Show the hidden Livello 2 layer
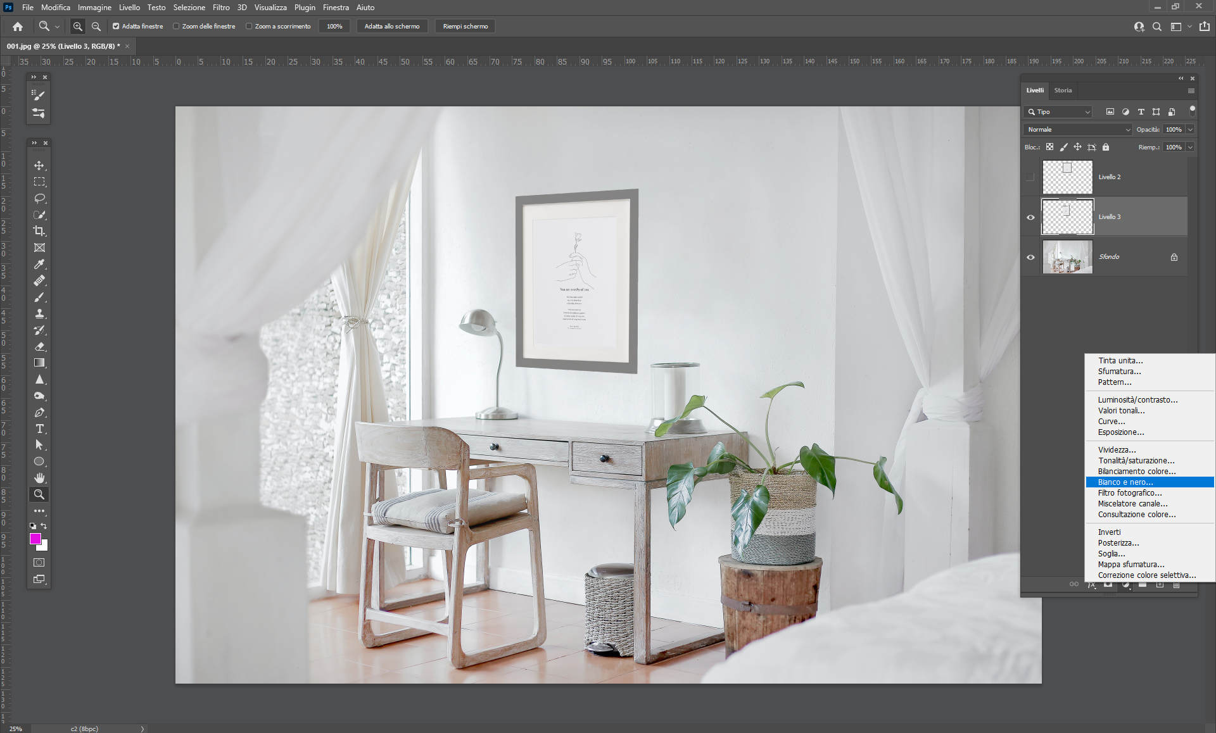Screen dimensions: 1216x733 [x=1030, y=177]
